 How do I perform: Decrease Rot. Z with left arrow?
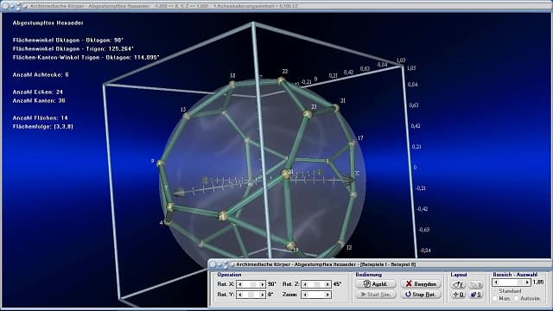pyautogui.click(x=305, y=284)
